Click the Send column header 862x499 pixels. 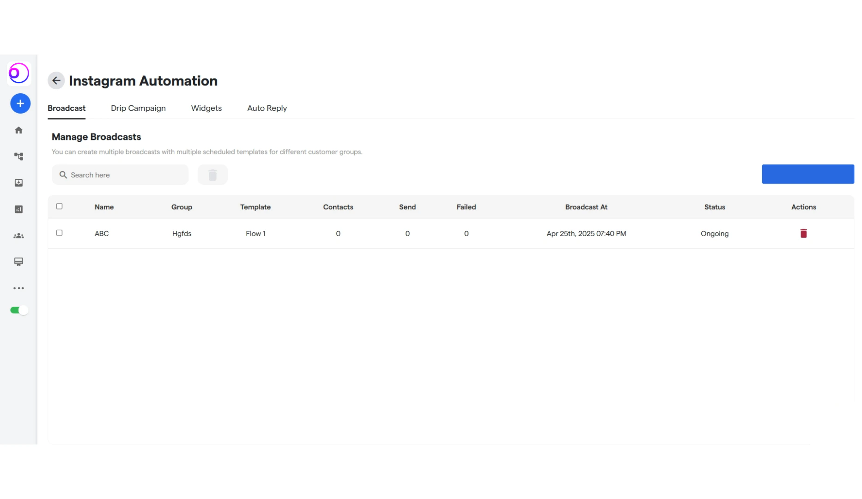[407, 207]
